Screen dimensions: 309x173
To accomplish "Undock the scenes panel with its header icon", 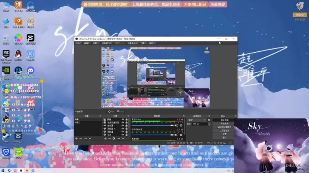I will pyautogui.click(x=100, y=116).
